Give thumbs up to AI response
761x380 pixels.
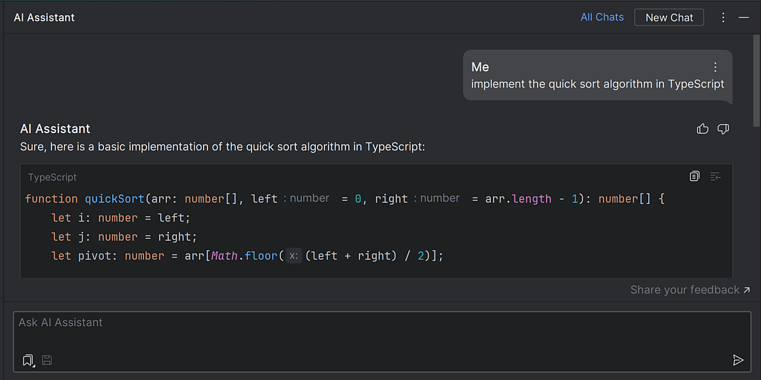pyautogui.click(x=702, y=129)
